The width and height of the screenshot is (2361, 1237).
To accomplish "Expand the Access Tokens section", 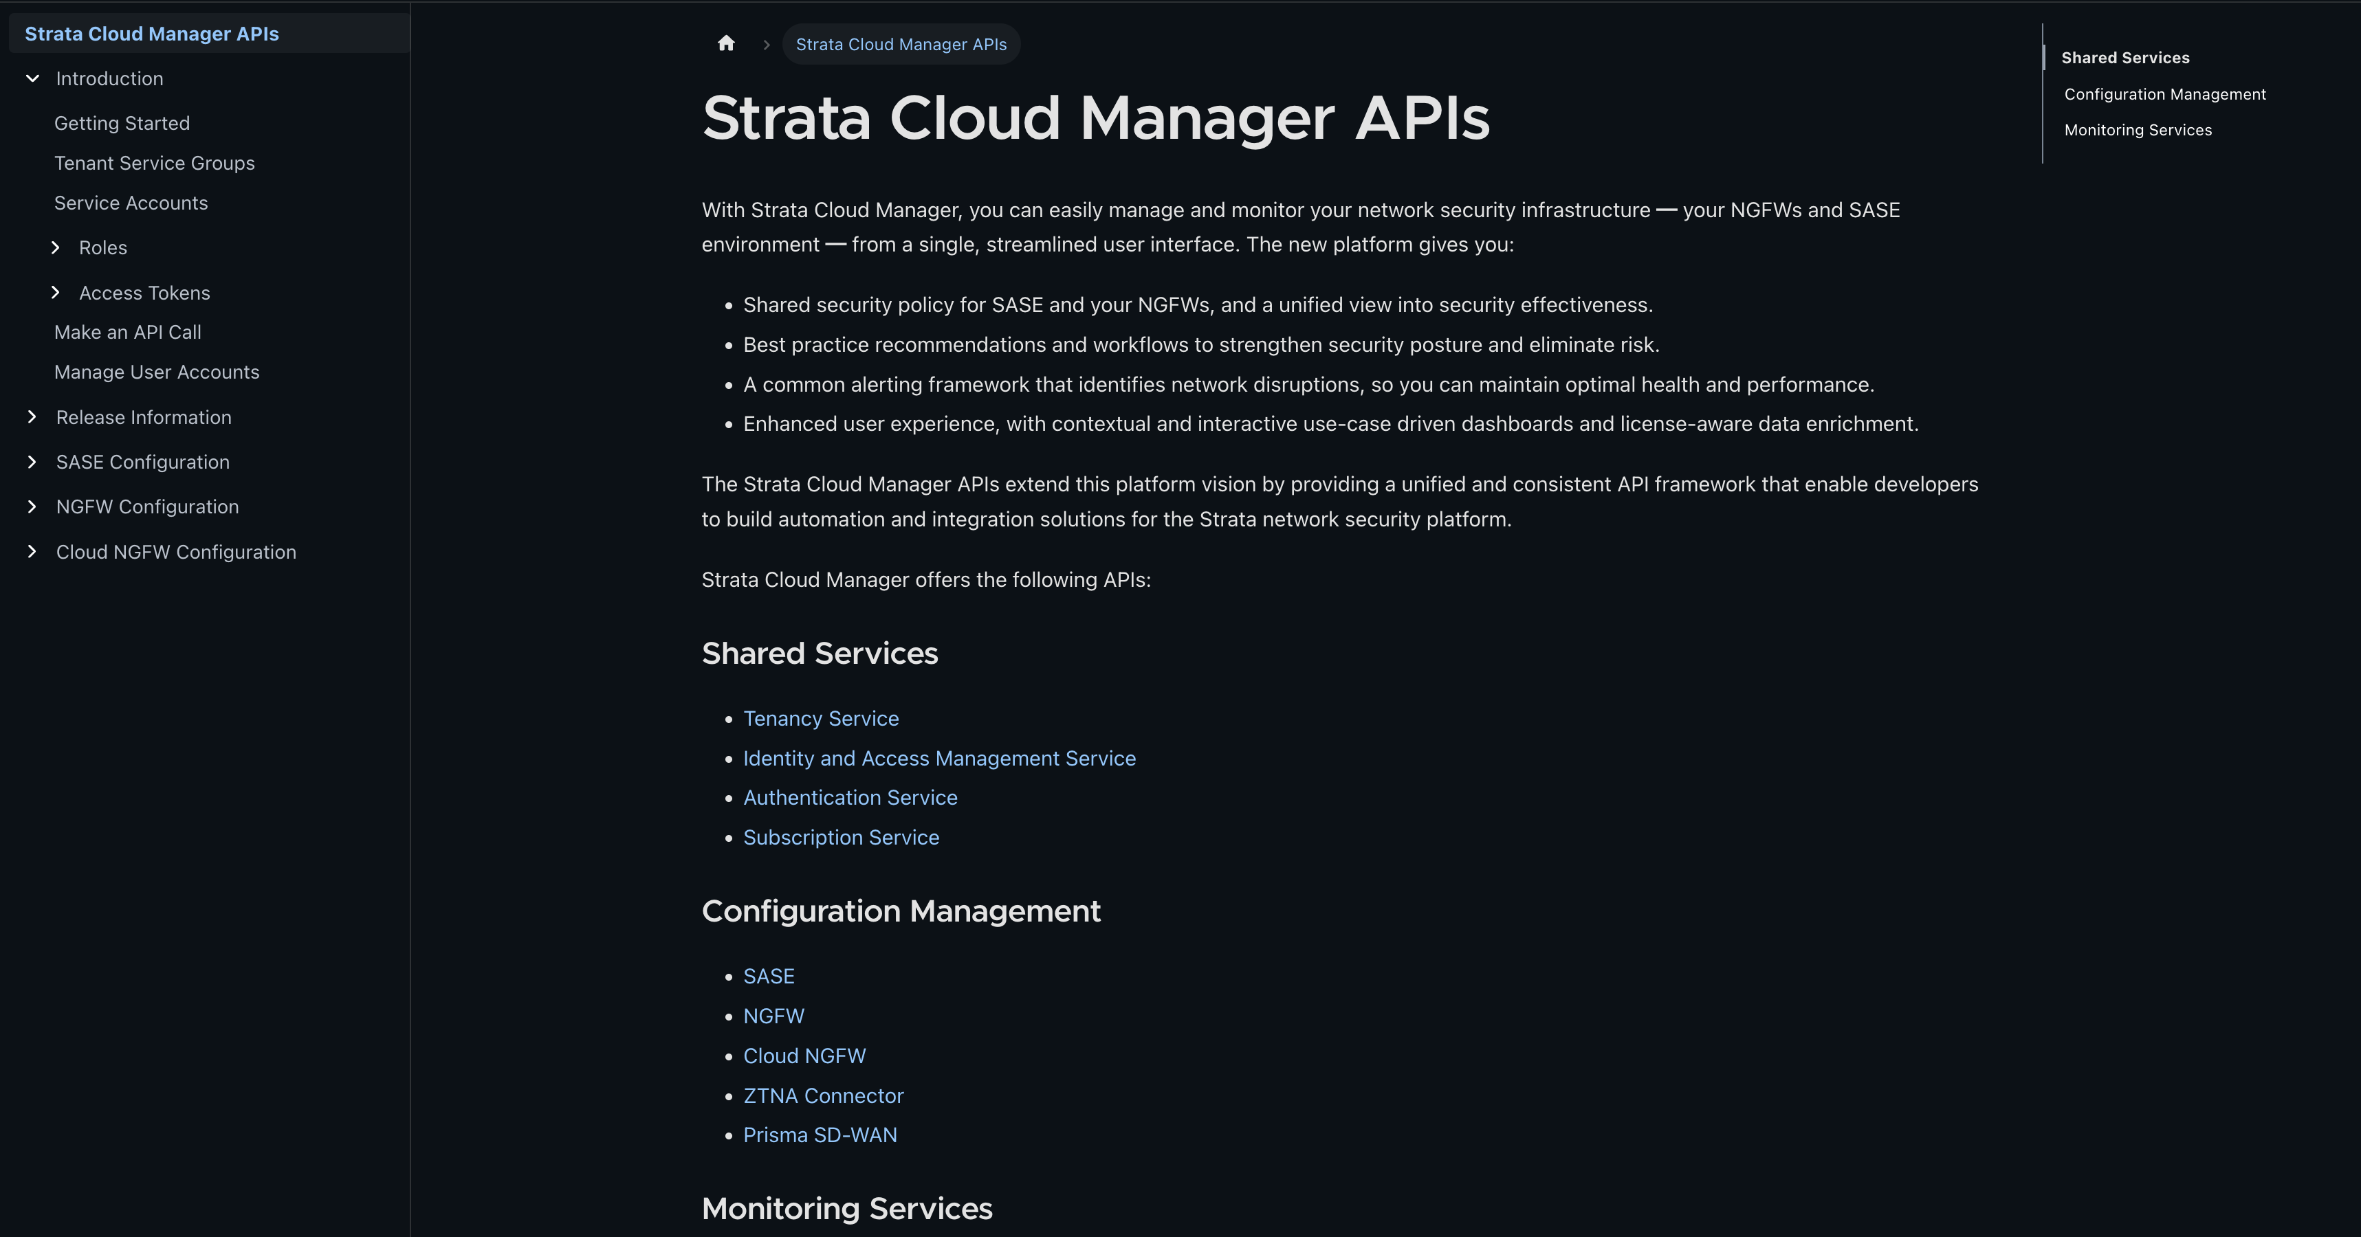I will point(55,291).
